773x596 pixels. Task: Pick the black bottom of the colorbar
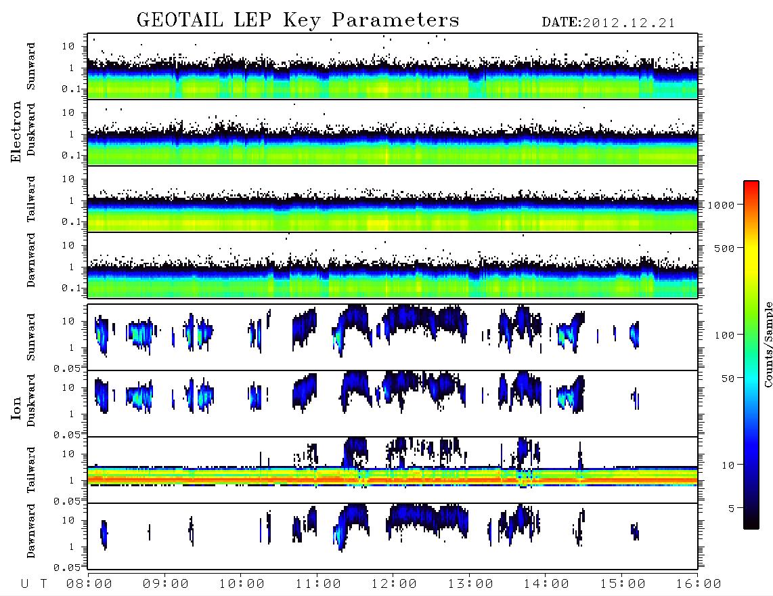751,523
